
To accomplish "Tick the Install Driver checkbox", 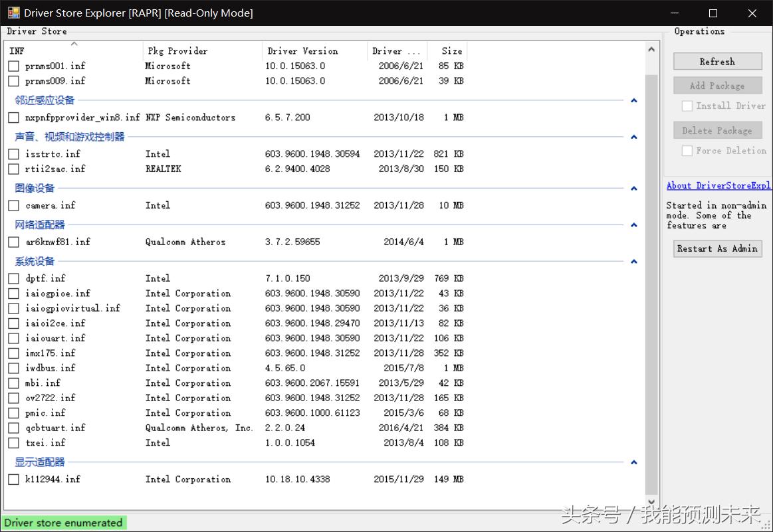I will pyautogui.click(x=687, y=106).
